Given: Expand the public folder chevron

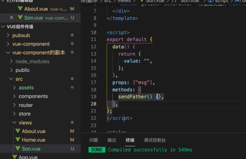Looking at the screenshot, I should pos(11,70).
